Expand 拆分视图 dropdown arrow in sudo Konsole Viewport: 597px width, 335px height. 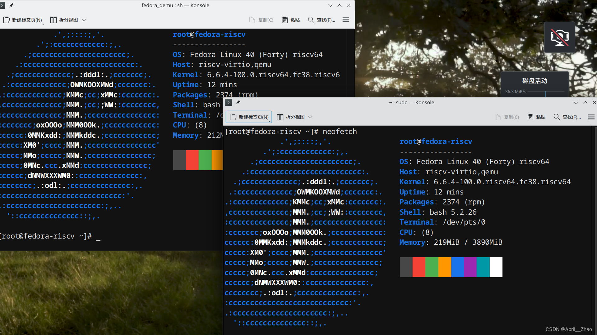point(310,117)
